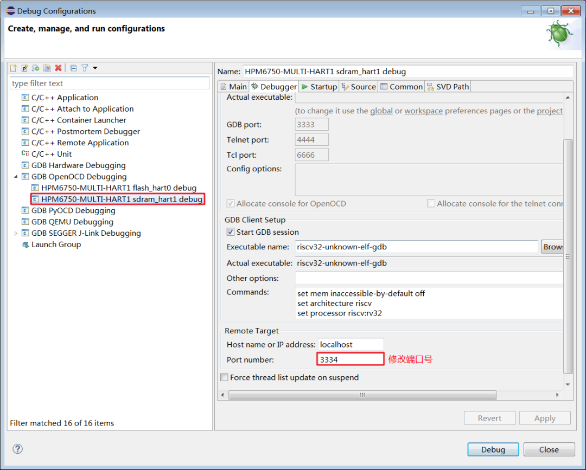The height and width of the screenshot is (470, 586).
Task: Switch to the Common tab
Action: 402,87
